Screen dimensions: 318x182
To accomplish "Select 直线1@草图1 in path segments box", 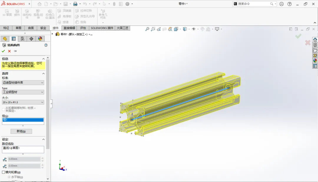I will coord(11,148).
